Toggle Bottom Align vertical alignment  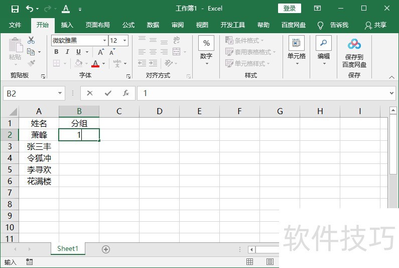164,42
